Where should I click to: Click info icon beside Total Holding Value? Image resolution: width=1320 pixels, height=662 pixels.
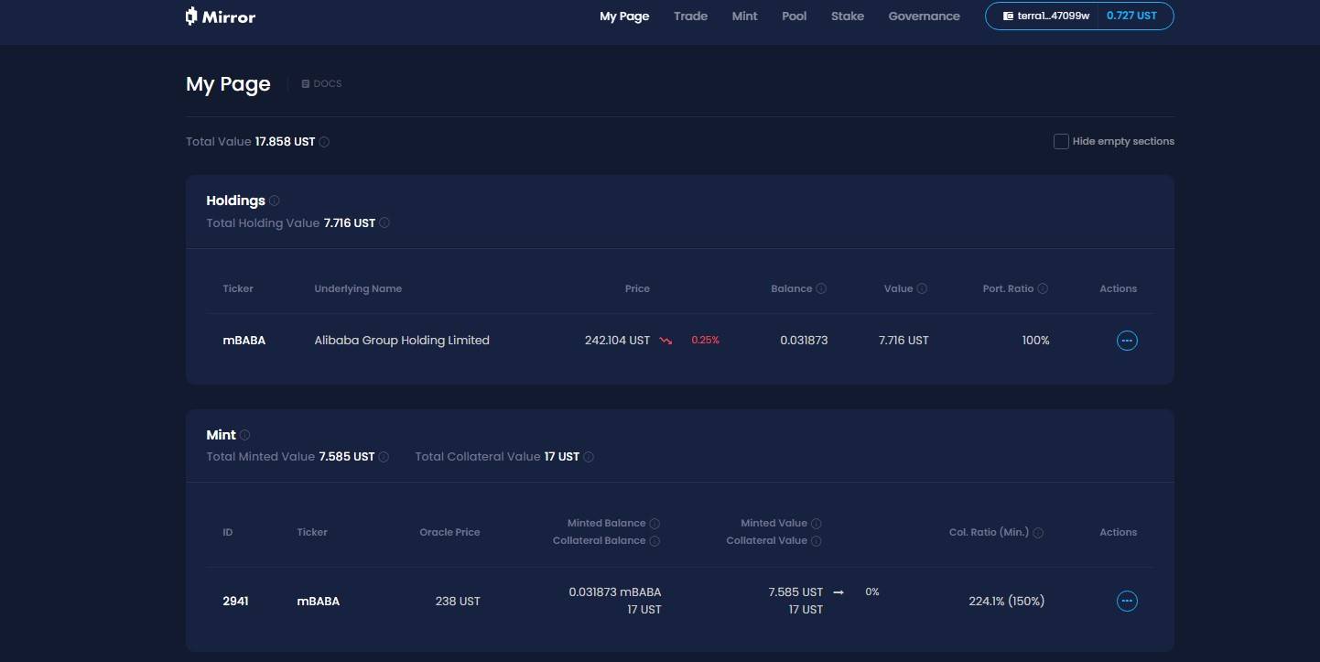click(384, 222)
